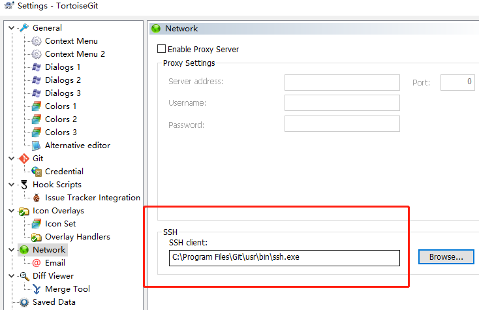Image resolution: width=479 pixels, height=310 pixels.
Task: Click the Colors 1 palette icon
Action: point(37,106)
